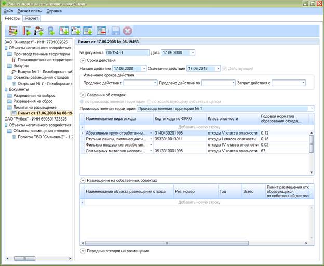The height and width of the screenshot is (266, 324).
Task: Click the grayed-out red cancel toolbar icon
Action: pyautogui.click(x=128, y=31)
